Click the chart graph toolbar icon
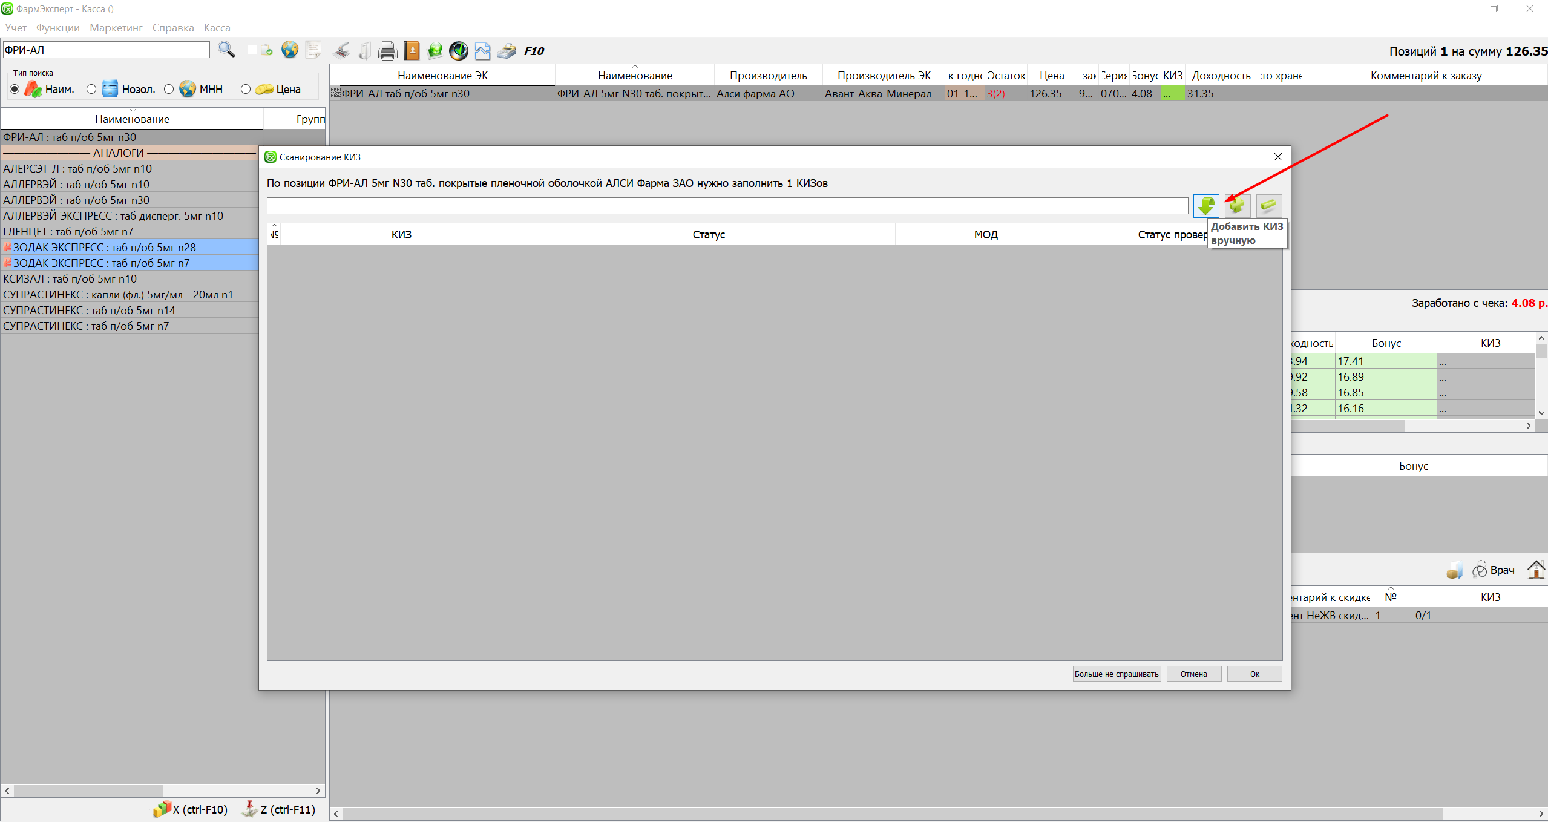Image resolution: width=1548 pixels, height=822 pixels. tap(482, 51)
